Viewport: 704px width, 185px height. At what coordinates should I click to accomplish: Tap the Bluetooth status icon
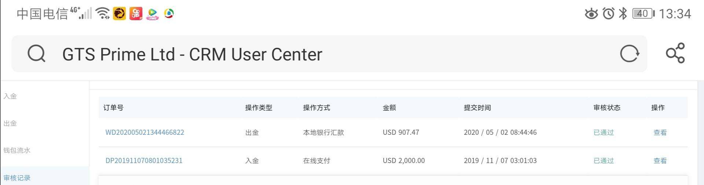[623, 14]
